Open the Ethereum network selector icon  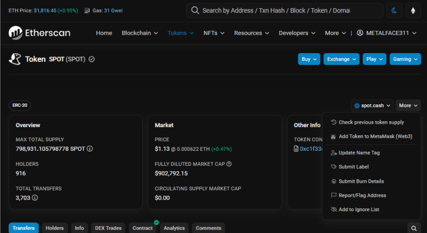tap(413, 11)
